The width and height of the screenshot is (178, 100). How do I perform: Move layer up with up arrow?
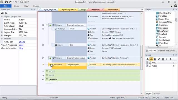(167, 59)
